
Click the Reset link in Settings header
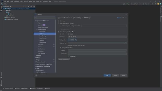click(119, 18)
